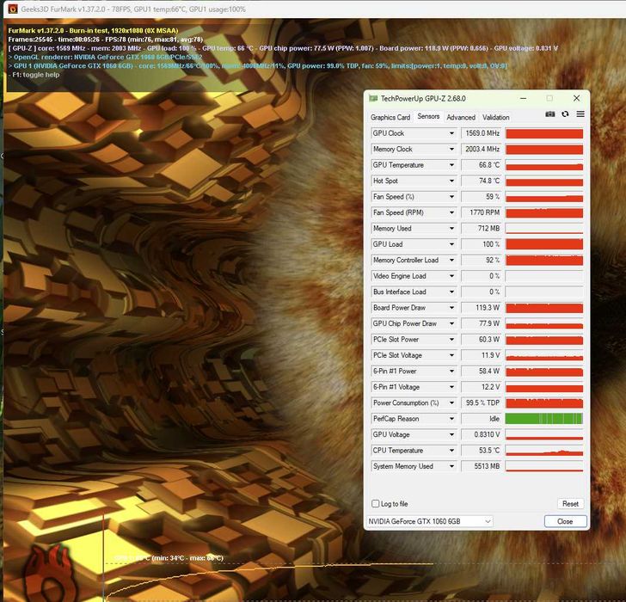Open the Video Engine Load dropdown
Viewport: 626px width, 602px height.
pyautogui.click(x=451, y=276)
